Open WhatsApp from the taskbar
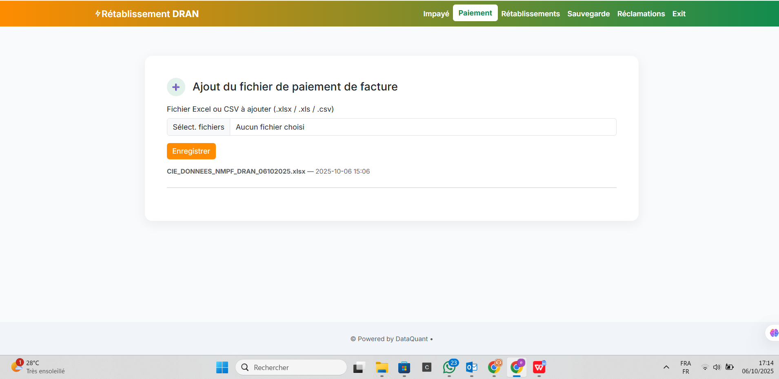This screenshot has width=779, height=379. (x=449, y=367)
